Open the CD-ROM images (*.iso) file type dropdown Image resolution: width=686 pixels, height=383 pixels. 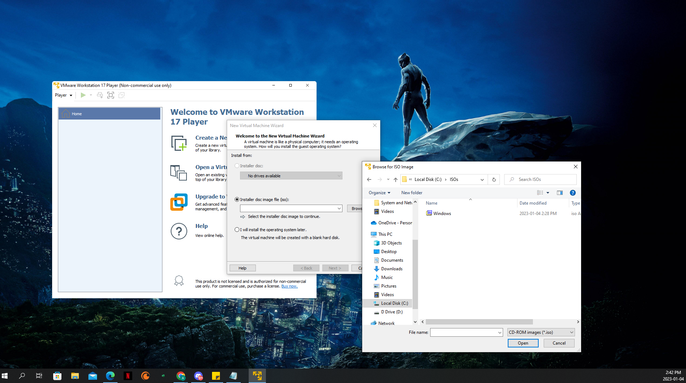541,332
